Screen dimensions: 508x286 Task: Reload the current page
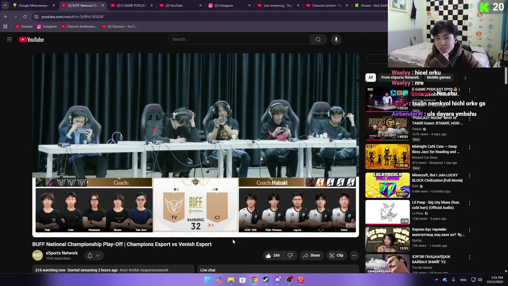pyautogui.click(x=25, y=17)
